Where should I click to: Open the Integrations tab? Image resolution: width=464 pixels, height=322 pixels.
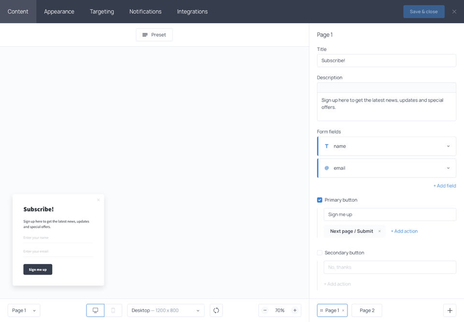tap(192, 12)
